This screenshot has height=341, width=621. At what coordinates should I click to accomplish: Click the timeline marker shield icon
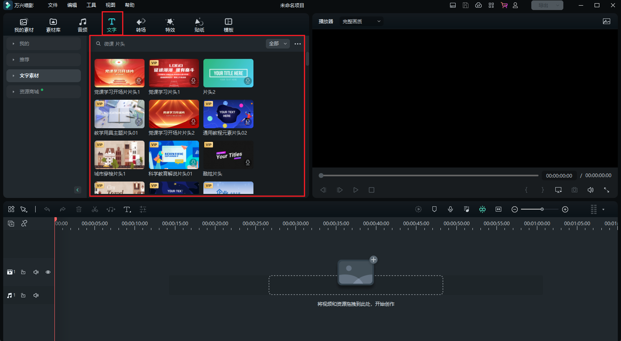point(434,209)
